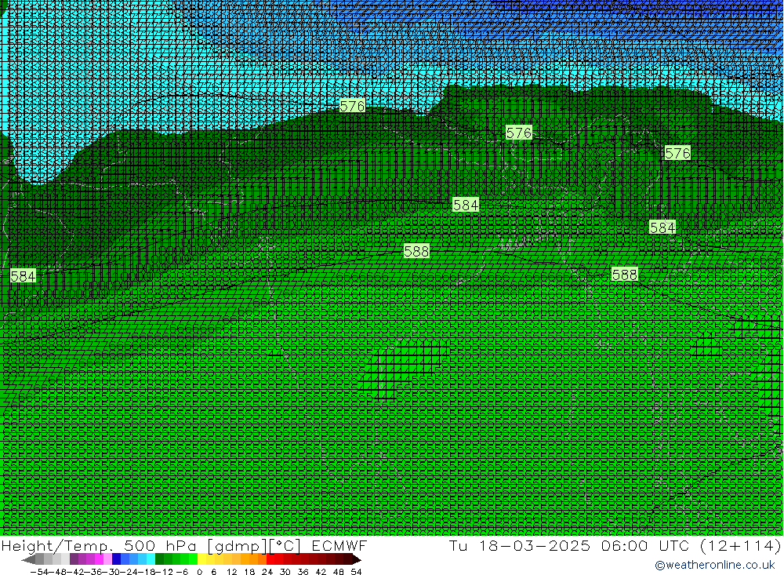Click the cyan swatch above -18 in legend

pyautogui.click(x=151, y=559)
